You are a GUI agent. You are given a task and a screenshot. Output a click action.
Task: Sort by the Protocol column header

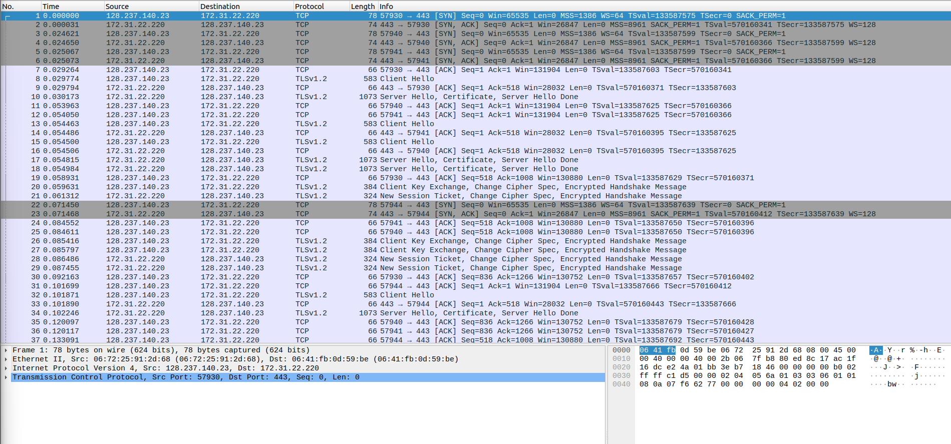[322, 6]
